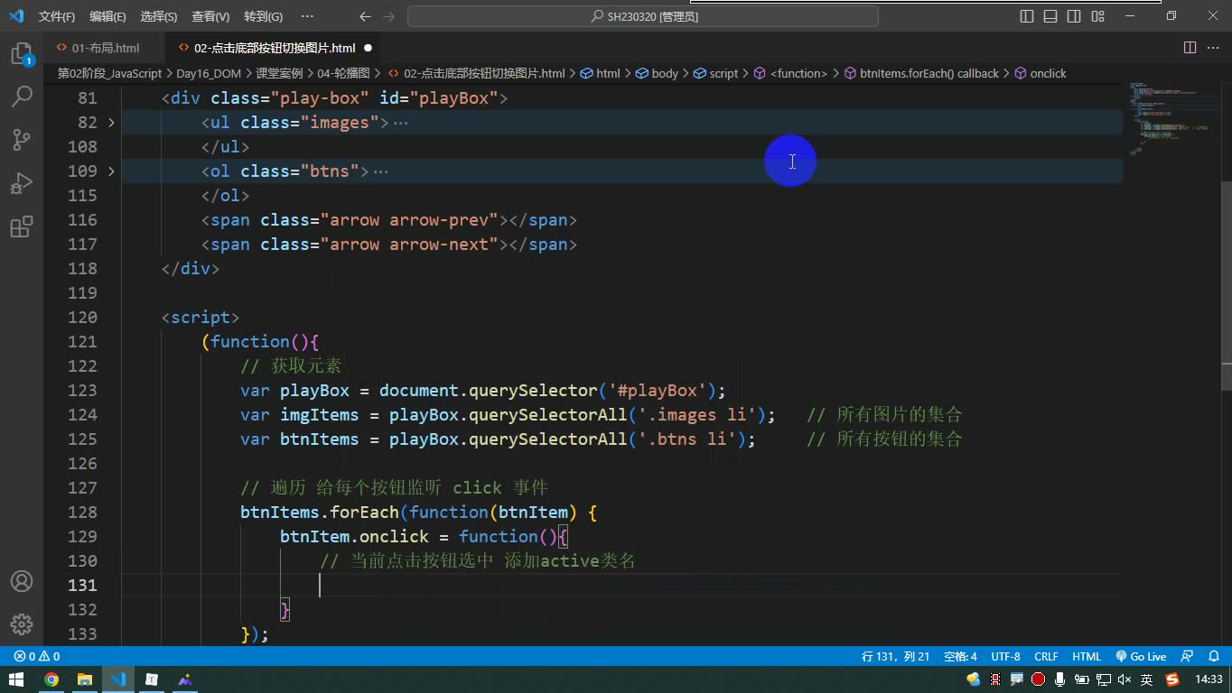Change the UTF-8 encoding selector
The image size is (1232, 693).
[x=1005, y=657]
